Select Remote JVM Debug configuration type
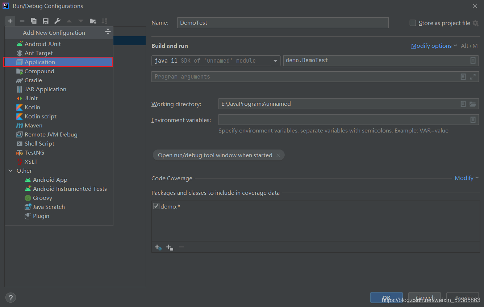 pyautogui.click(x=59, y=134)
